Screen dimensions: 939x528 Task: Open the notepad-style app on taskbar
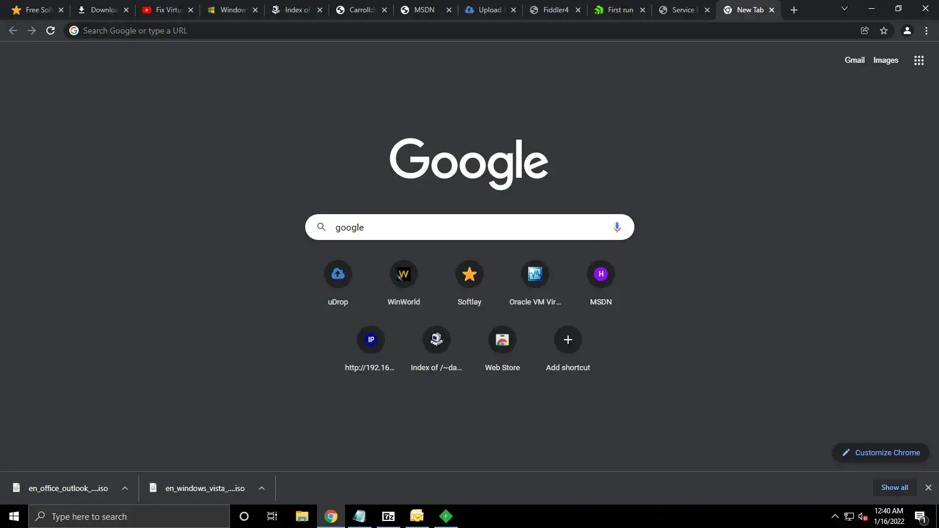[x=359, y=516]
